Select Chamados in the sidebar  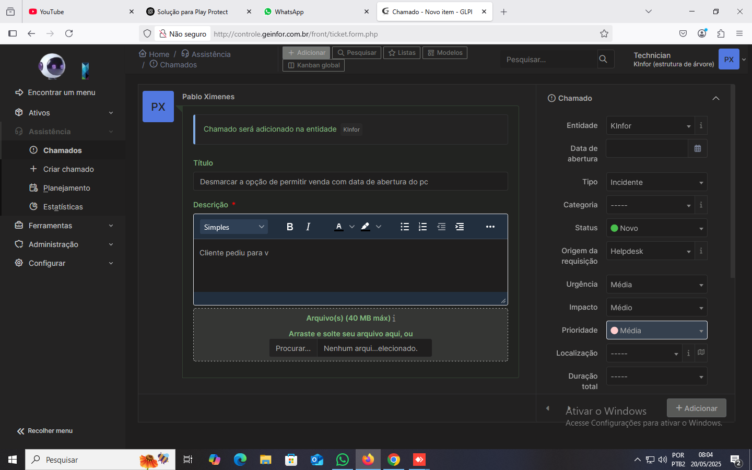[x=63, y=150]
